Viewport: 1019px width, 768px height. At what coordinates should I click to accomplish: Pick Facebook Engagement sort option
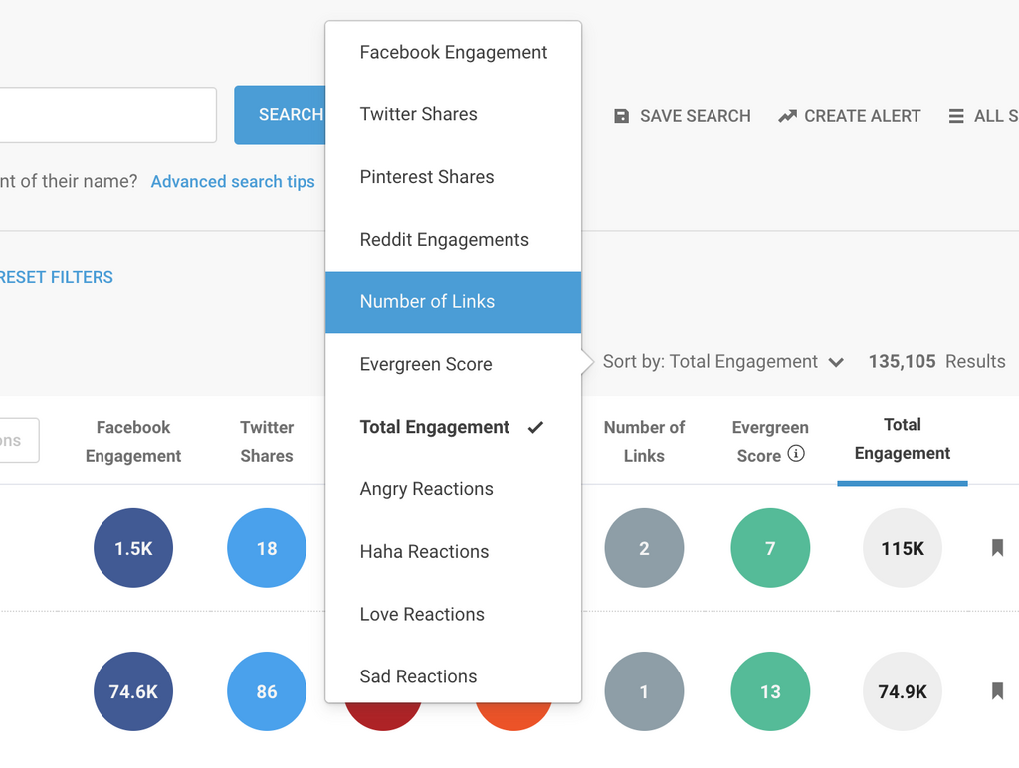(x=453, y=53)
